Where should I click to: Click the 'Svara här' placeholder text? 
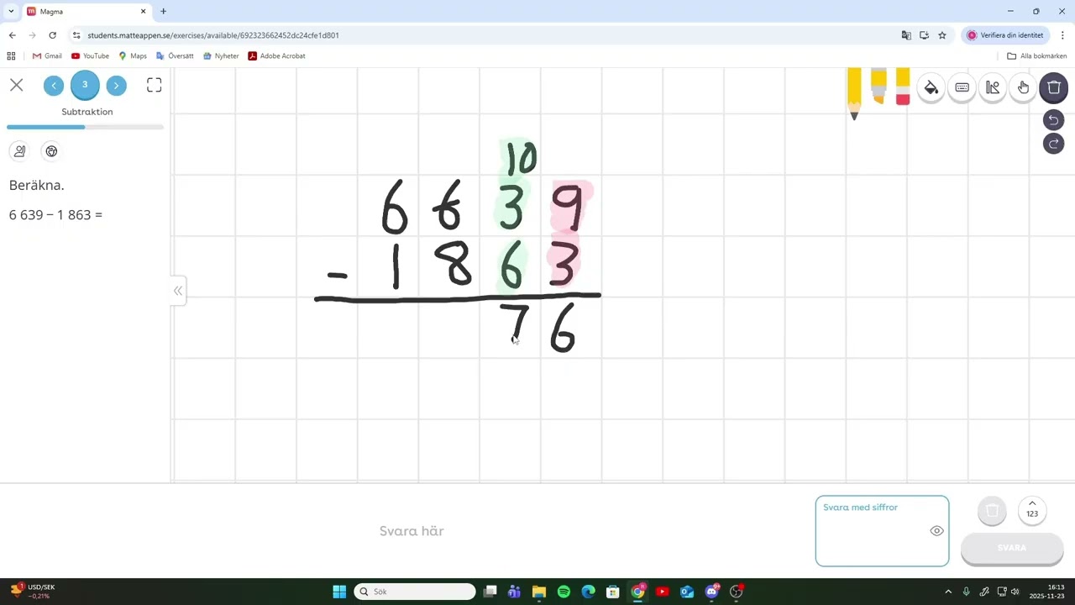pos(412,531)
